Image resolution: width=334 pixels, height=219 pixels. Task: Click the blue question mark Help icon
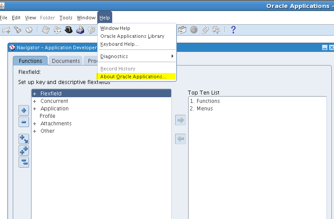pos(233,30)
